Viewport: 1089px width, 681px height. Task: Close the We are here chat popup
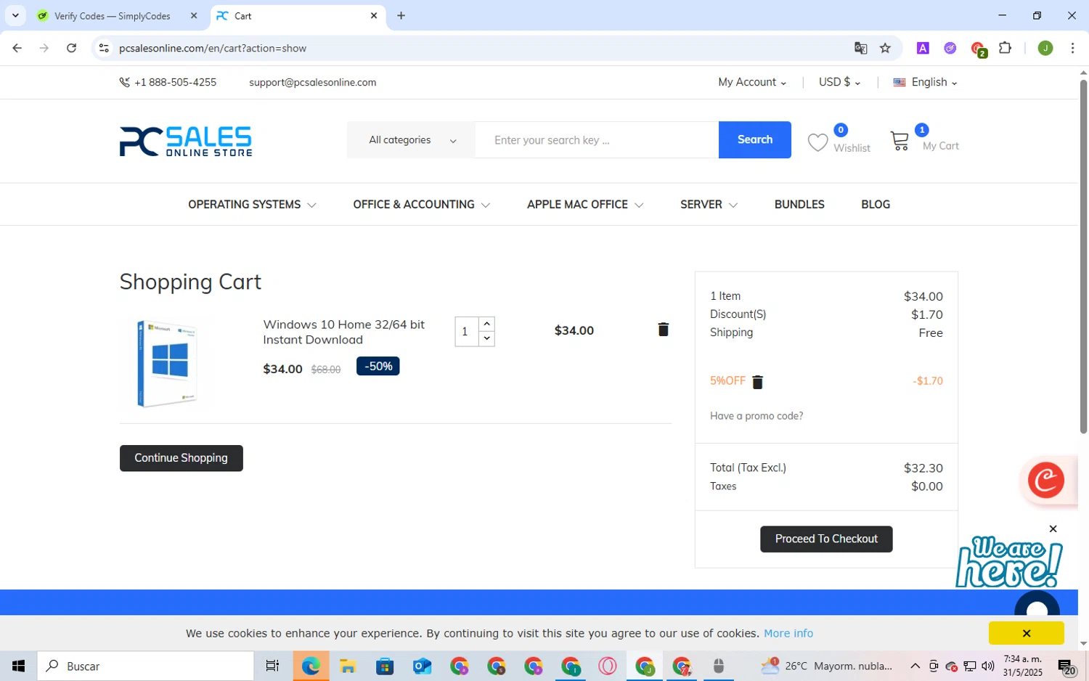[x=1053, y=529]
